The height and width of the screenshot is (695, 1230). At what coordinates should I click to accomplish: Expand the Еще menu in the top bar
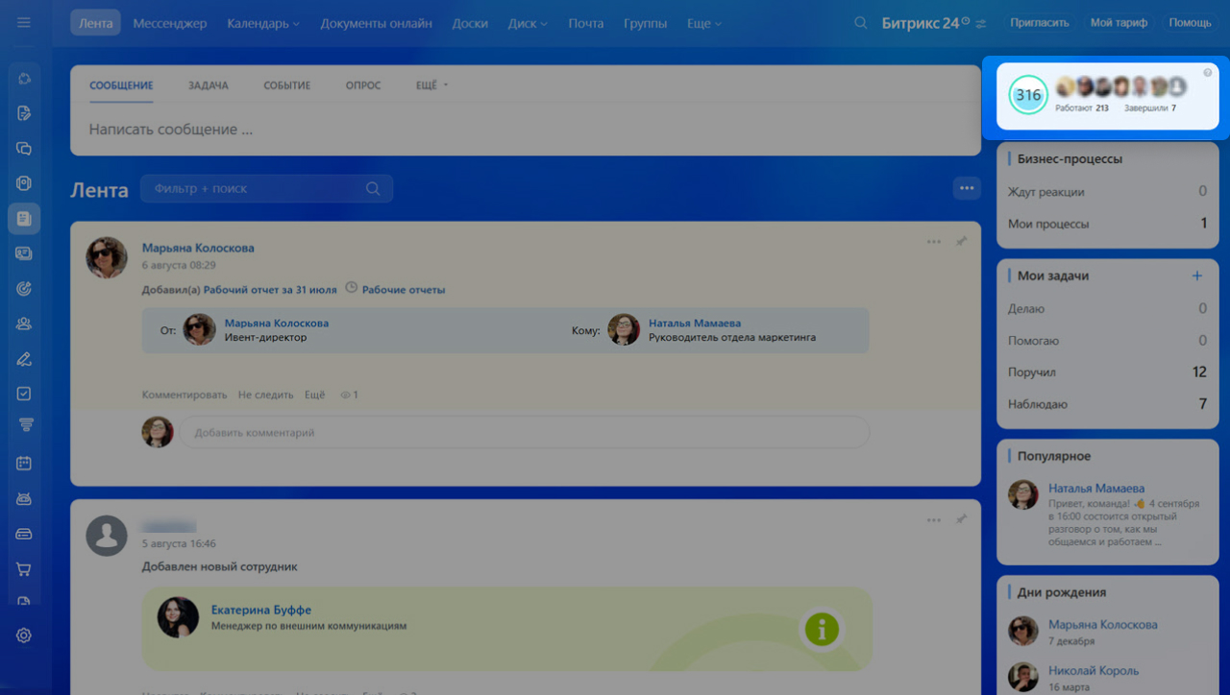pyautogui.click(x=704, y=23)
